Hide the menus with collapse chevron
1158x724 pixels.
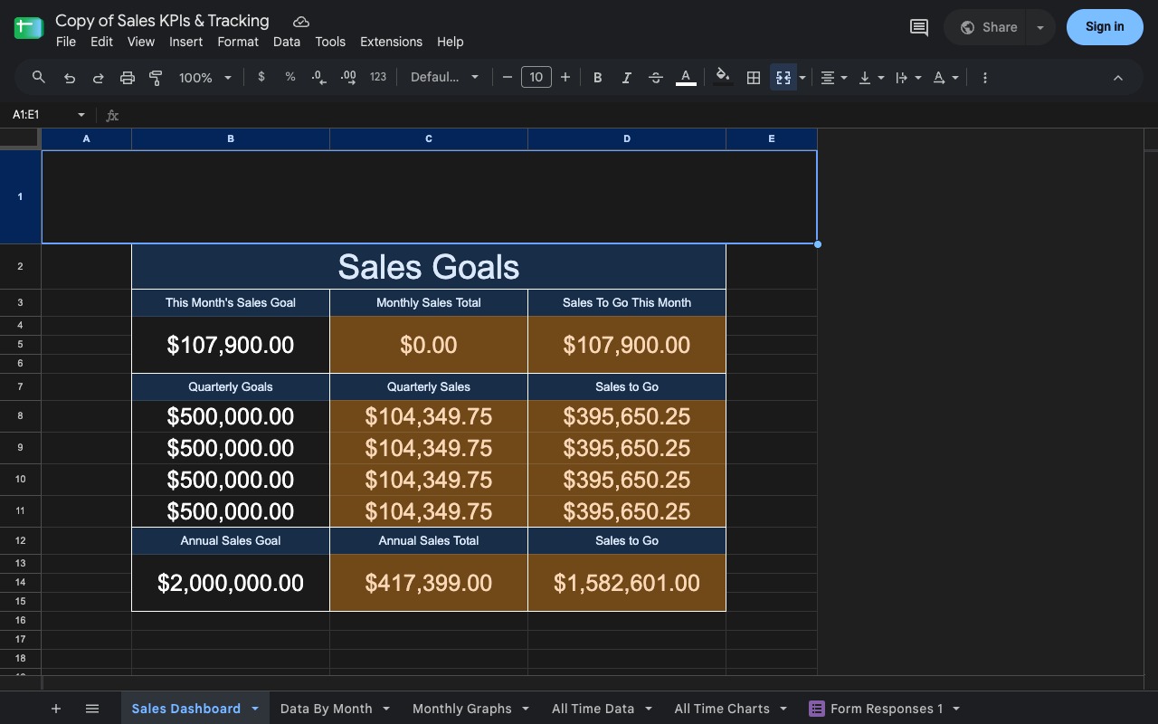click(1118, 78)
